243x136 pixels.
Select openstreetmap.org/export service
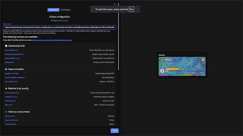tap(15, 77)
